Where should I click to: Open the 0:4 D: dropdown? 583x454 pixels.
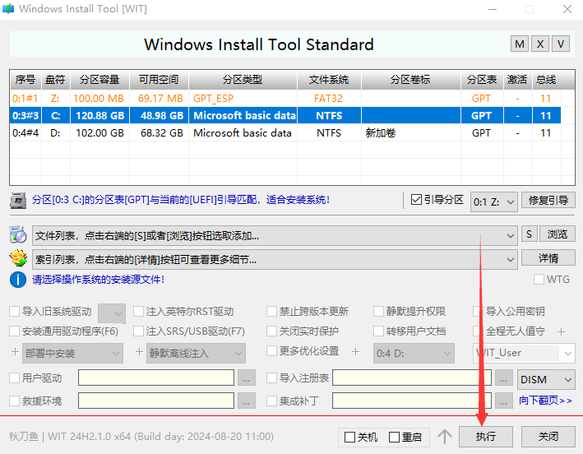pyautogui.click(x=414, y=353)
